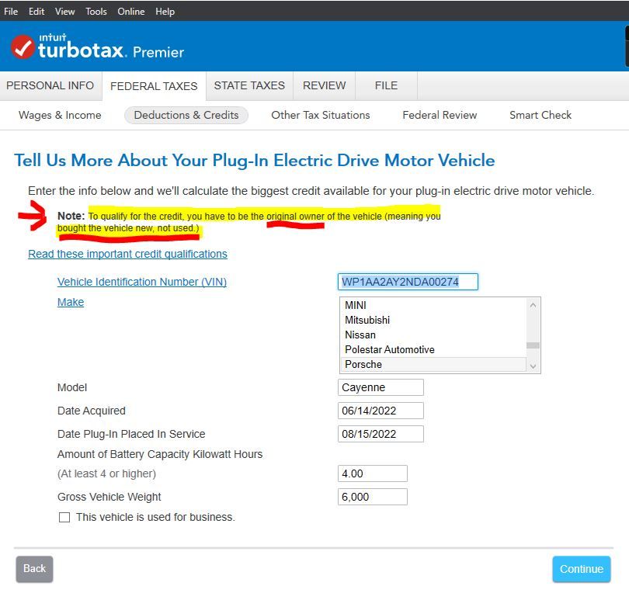The width and height of the screenshot is (629, 593).
Task: Click the Gross Vehicle Weight field
Action: tap(373, 497)
